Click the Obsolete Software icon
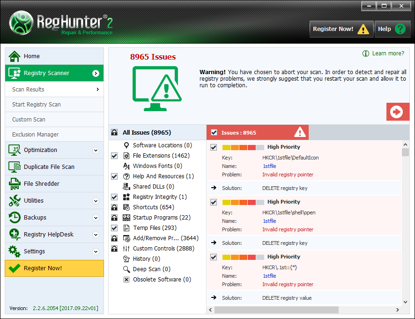Viewport: 415px width, 319px height. click(x=126, y=280)
